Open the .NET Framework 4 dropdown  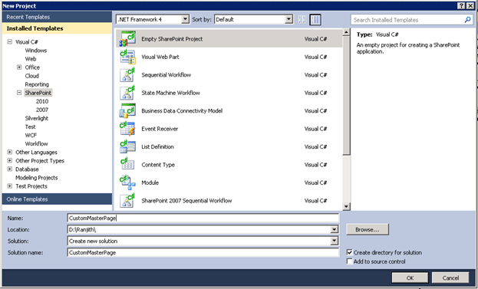click(185, 19)
